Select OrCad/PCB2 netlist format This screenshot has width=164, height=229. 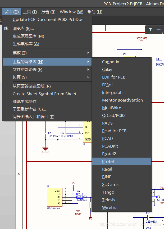click(x=121, y=116)
